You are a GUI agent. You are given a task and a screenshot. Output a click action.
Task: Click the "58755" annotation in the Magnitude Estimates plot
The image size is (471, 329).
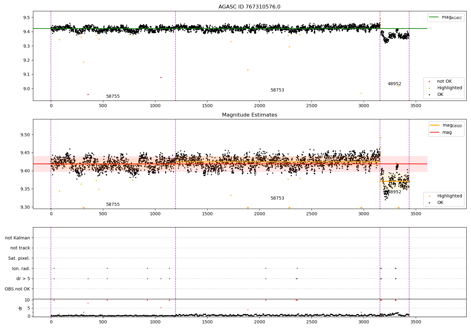(x=113, y=205)
